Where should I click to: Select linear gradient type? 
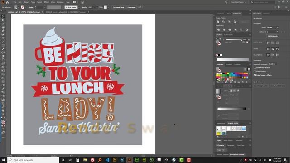pos(230,91)
